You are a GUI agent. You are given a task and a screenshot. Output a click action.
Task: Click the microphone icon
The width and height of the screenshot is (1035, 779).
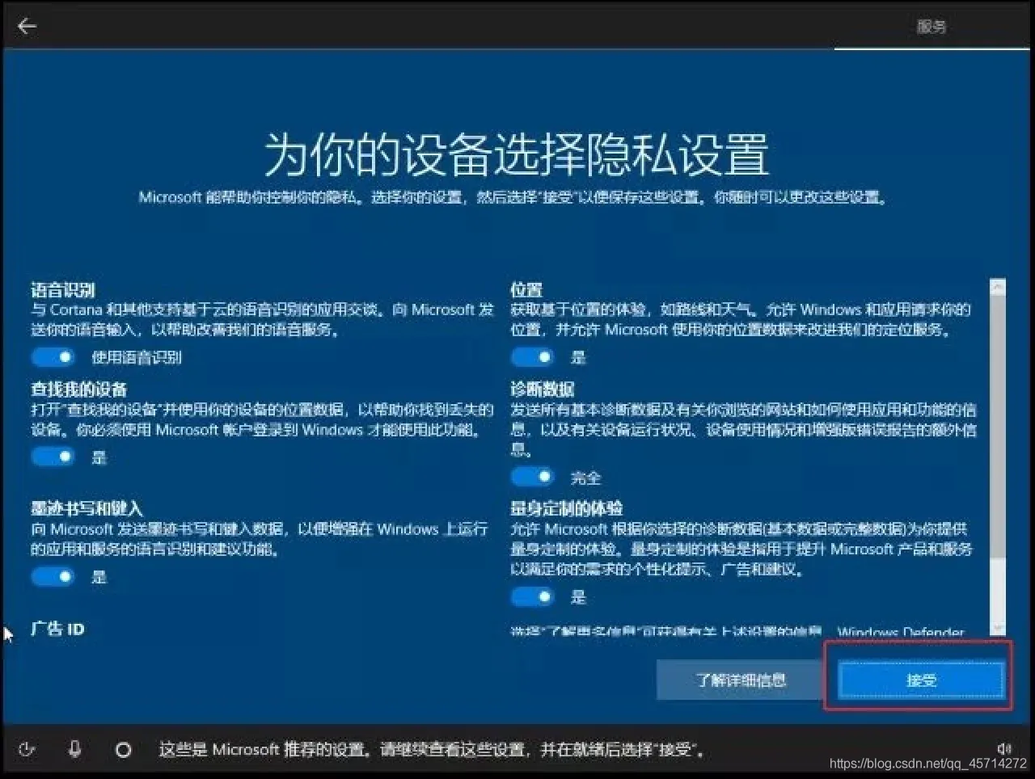point(74,749)
